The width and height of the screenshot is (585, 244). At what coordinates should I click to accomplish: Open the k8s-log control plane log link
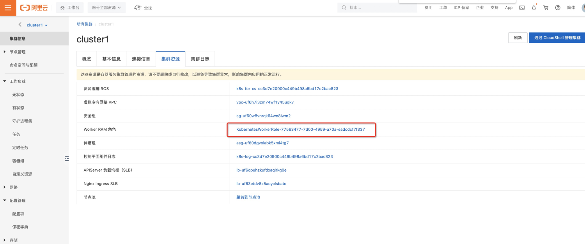coord(285,157)
